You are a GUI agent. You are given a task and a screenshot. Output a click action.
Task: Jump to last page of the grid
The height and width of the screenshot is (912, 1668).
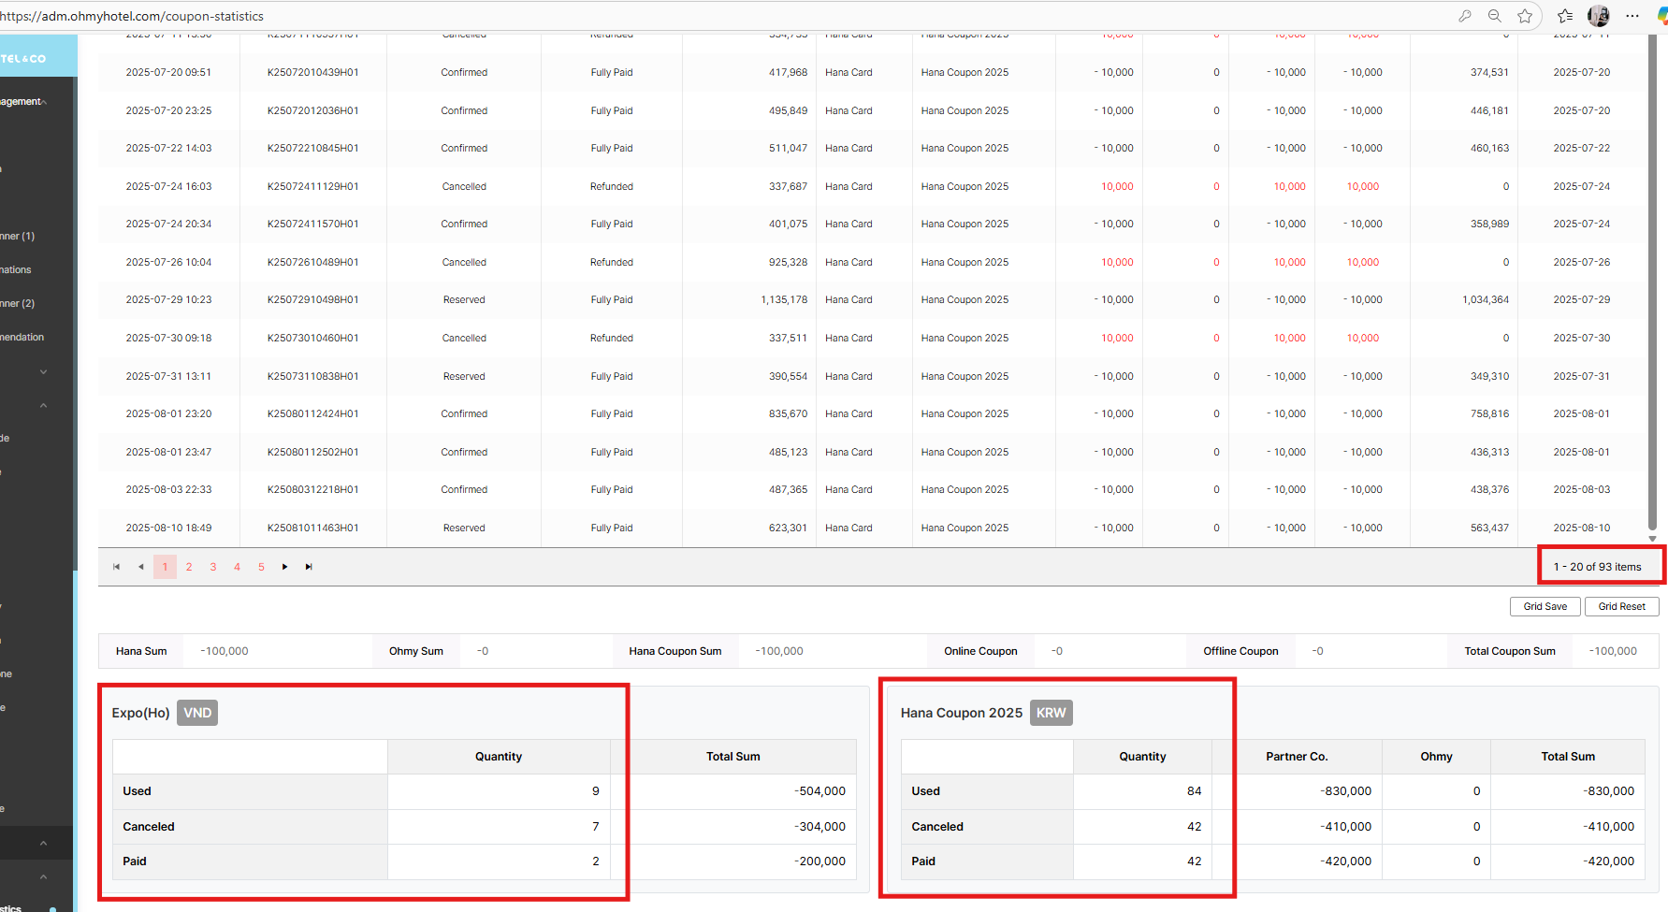(309, 567)
